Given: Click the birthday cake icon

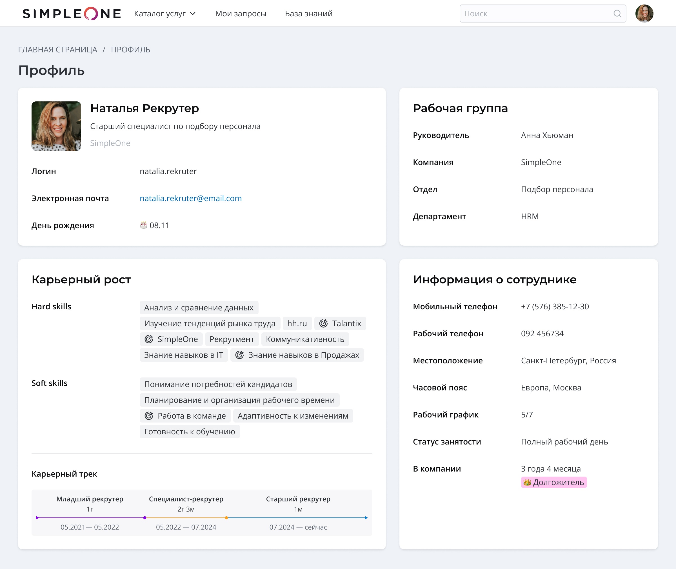Looking at the screenshot, I should (144, 225).
